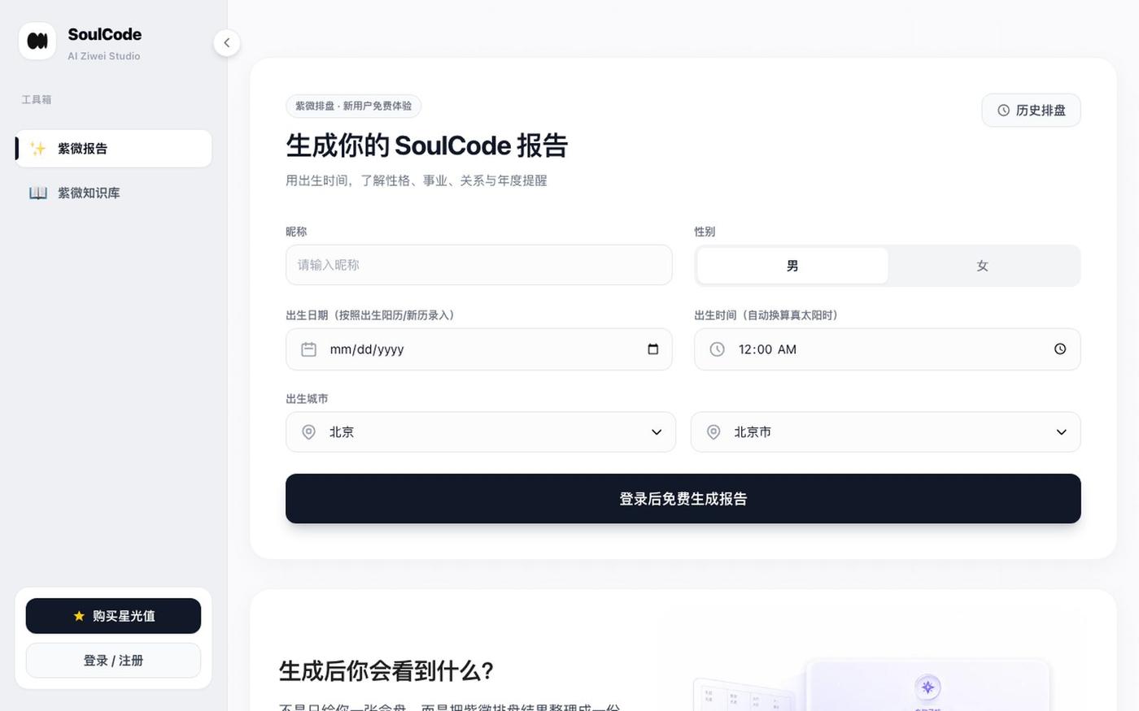Click the chevron arrow of 北京市 dropdown
Viewport: 1139px width, 711px height.
click(1061, 432)
